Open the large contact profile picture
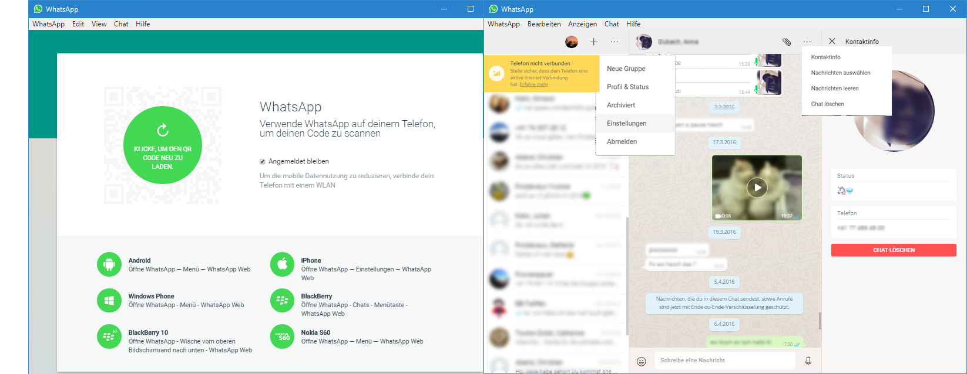 tap(894, 111)
